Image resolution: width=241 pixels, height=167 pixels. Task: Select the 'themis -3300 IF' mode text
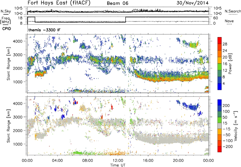click(44, 30)
